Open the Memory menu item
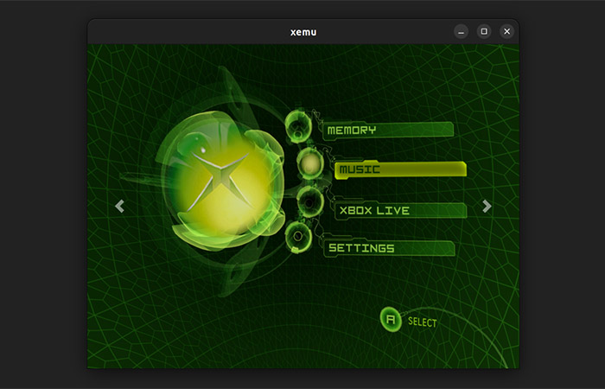 388,131
